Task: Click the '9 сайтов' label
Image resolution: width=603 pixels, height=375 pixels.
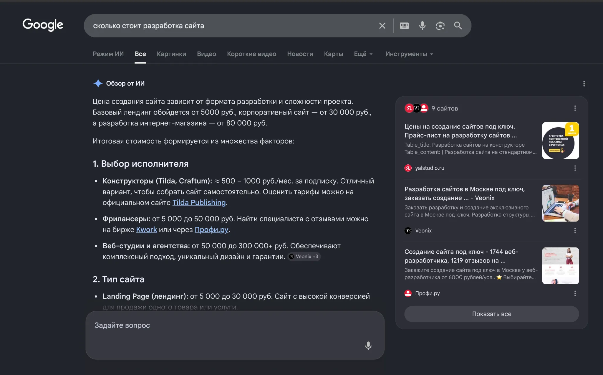Action: (x=445, y=108)
